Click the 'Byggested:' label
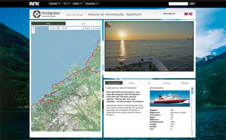 click(x=155, y=112)
